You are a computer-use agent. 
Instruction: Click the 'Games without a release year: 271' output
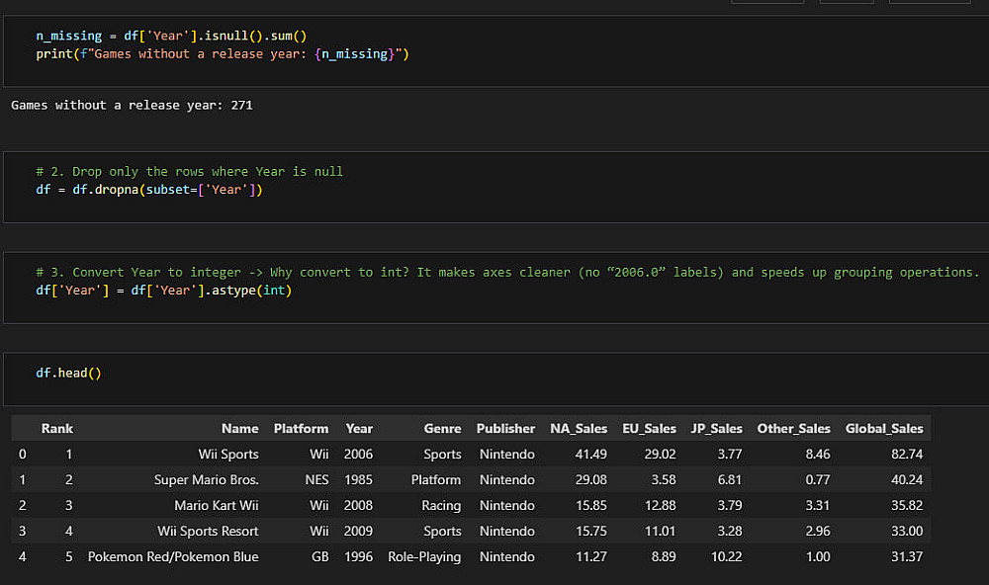(x=132, y=105)
